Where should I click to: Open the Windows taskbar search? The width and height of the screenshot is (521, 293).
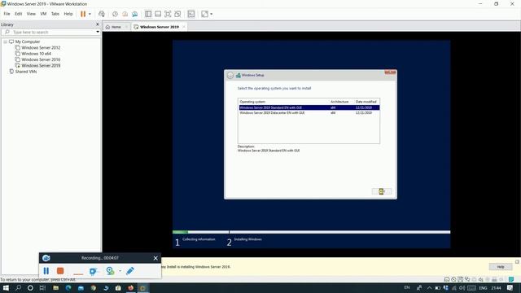18,288
